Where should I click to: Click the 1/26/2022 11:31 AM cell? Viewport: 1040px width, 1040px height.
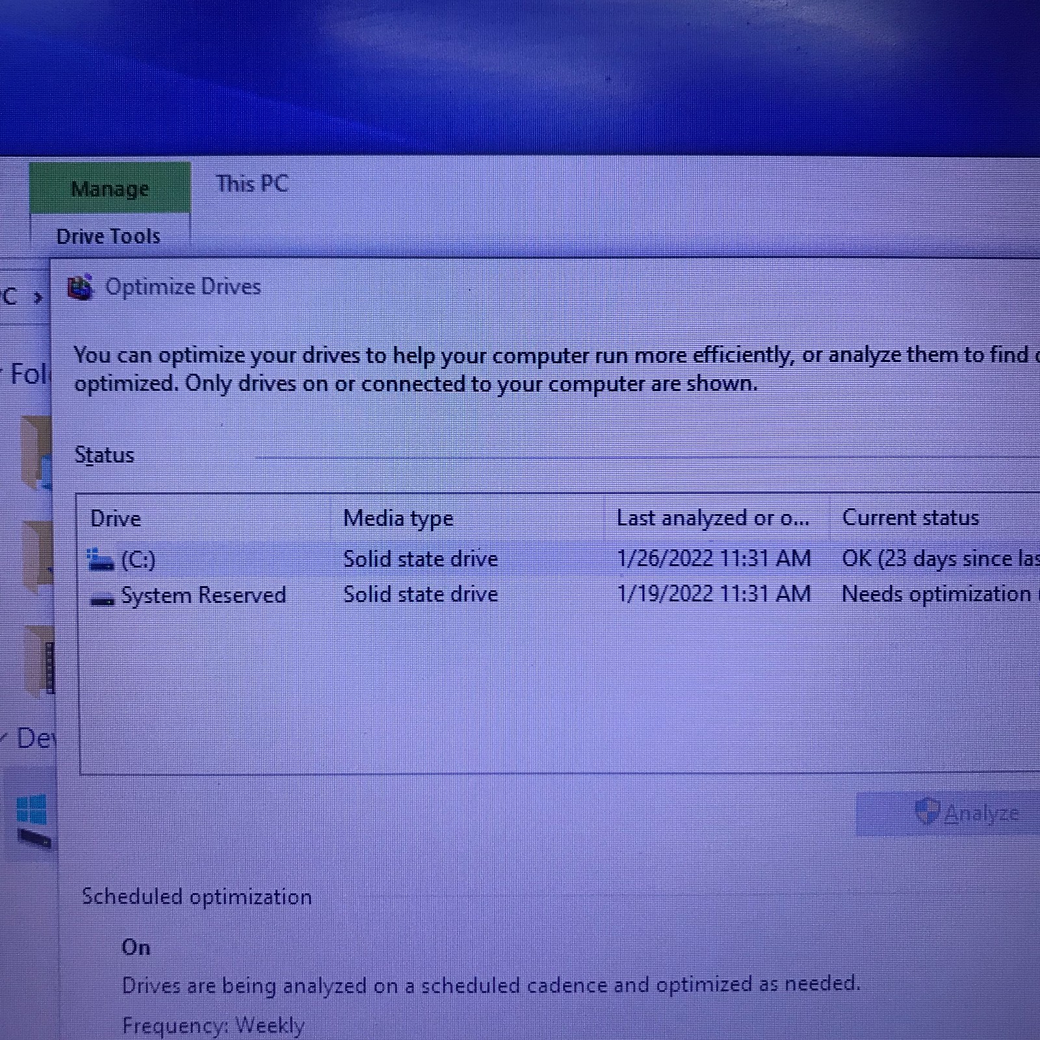point(714,558)
